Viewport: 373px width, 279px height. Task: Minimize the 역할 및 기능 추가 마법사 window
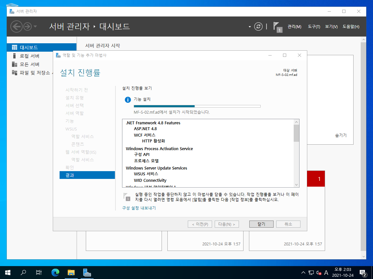click(x=270, y=55)
